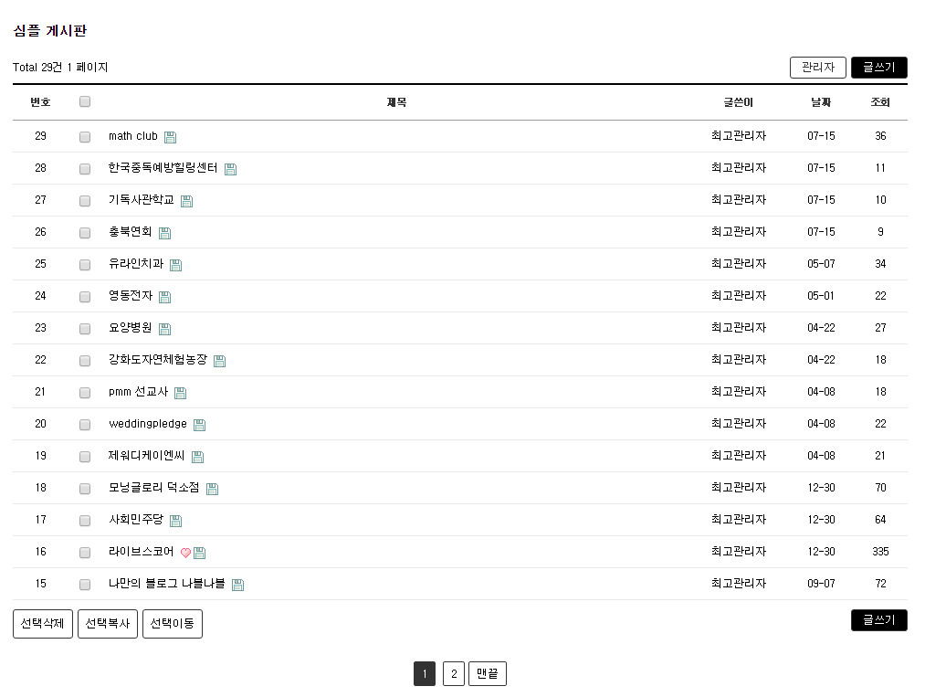Click the disk icon next to 강화도자연체험농장
The height and width of the screenshot is (697, 925).
coord(219,361)
